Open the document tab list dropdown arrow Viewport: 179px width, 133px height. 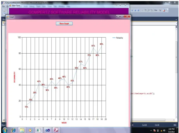(176, 20)
